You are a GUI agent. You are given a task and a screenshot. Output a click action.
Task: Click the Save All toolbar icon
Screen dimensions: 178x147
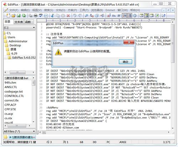[24, 16]
